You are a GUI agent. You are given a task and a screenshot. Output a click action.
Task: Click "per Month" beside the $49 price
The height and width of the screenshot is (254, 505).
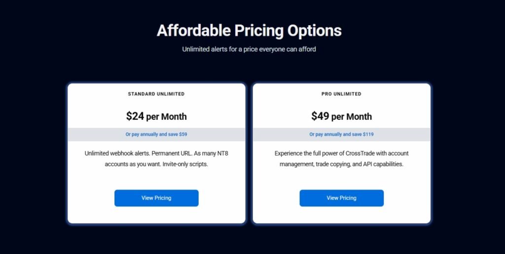(352, 117)
